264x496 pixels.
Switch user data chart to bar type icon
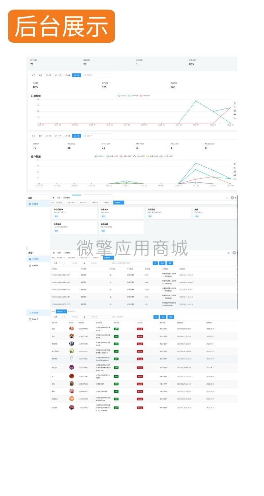point(234,171)
